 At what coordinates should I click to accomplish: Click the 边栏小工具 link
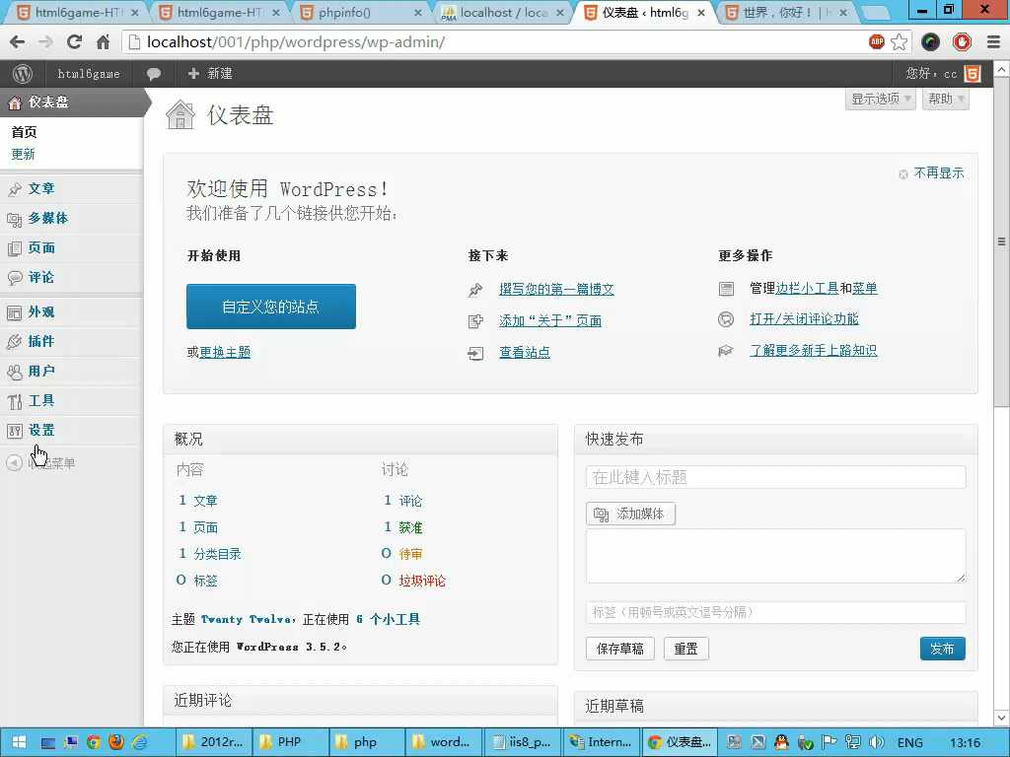[807, 289]
